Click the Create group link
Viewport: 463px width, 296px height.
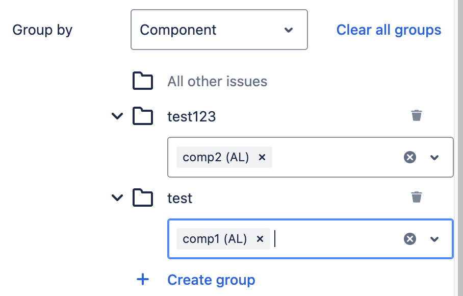(211, 280)
